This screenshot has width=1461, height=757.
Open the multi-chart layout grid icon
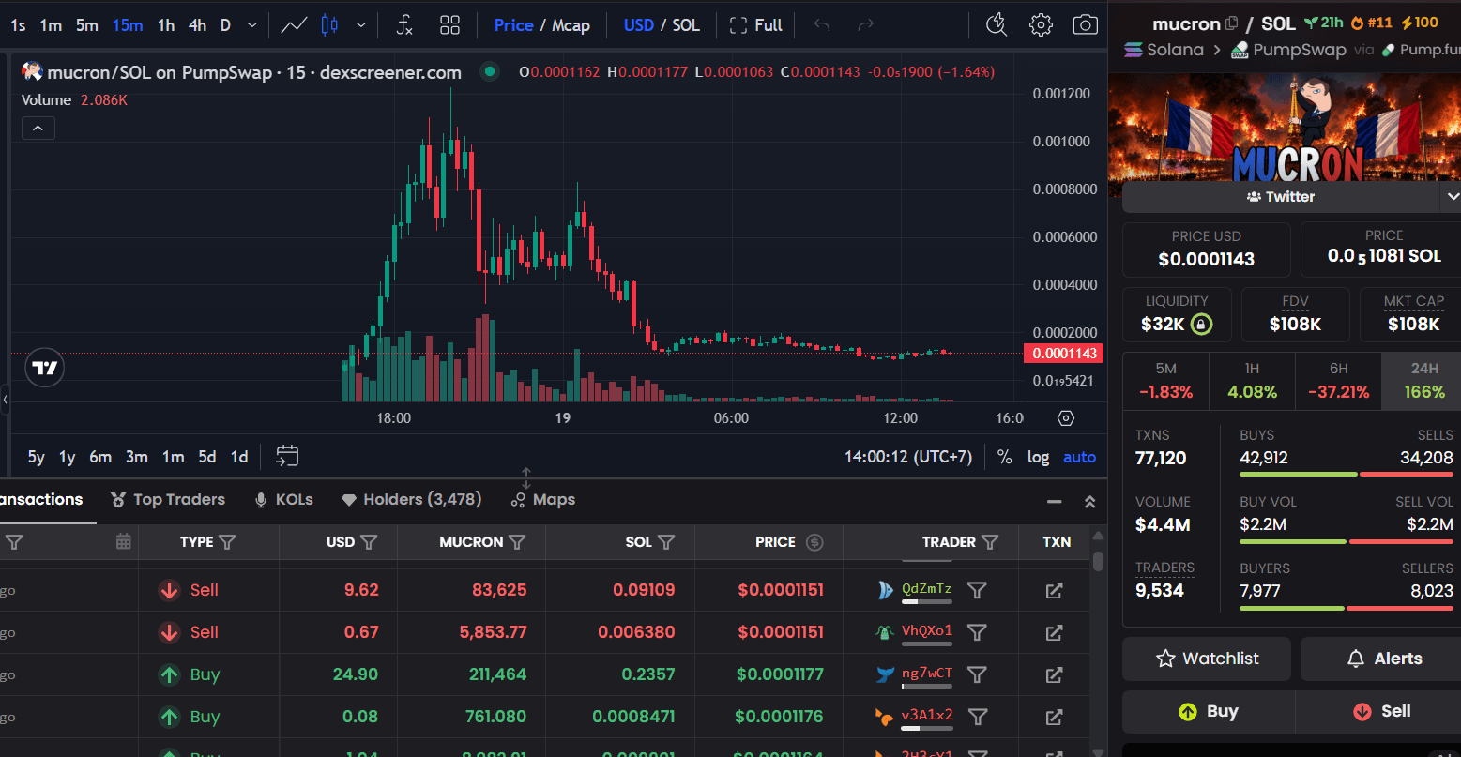(449, 25)
